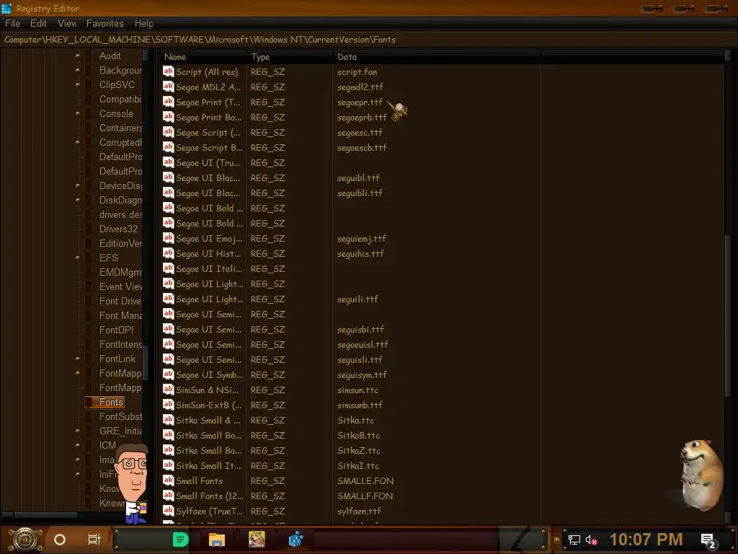Select the simsun.ttc data cell

click(x=357, y=390)
